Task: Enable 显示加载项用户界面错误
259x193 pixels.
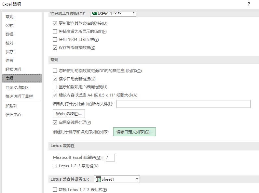Action: (55, 87)
